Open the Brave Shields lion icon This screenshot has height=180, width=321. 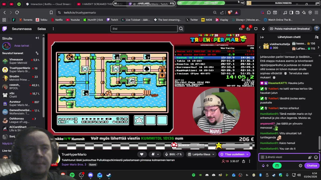click(x=229, y=12)
